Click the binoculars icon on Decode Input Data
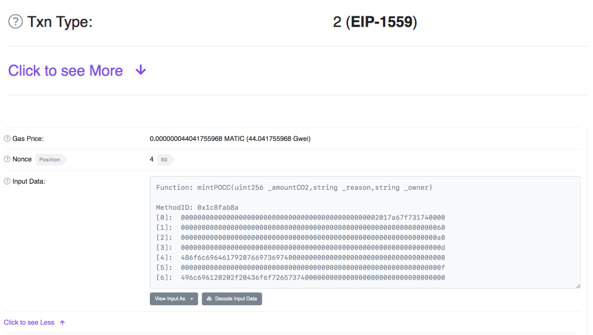Screen dimensions: 593x335 (209, 299)
